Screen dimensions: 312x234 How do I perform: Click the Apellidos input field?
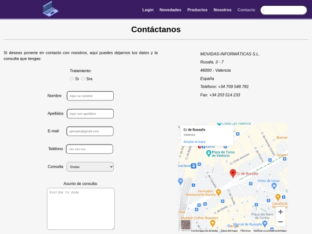90,114
